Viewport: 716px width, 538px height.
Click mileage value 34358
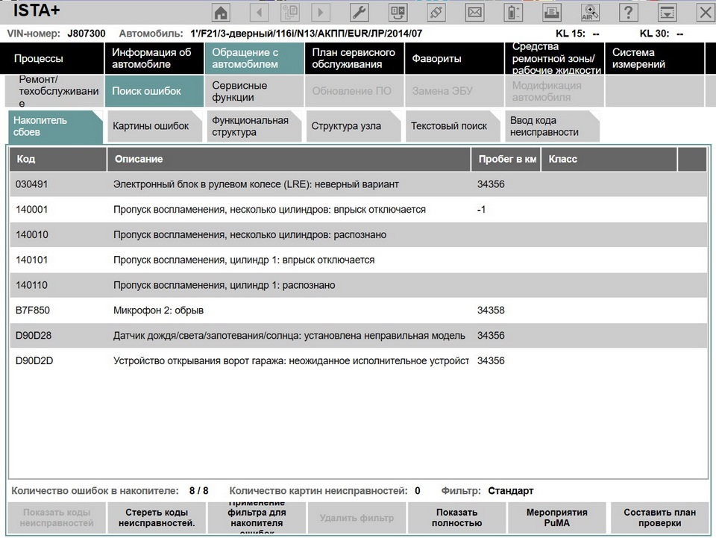pos(491,310)
